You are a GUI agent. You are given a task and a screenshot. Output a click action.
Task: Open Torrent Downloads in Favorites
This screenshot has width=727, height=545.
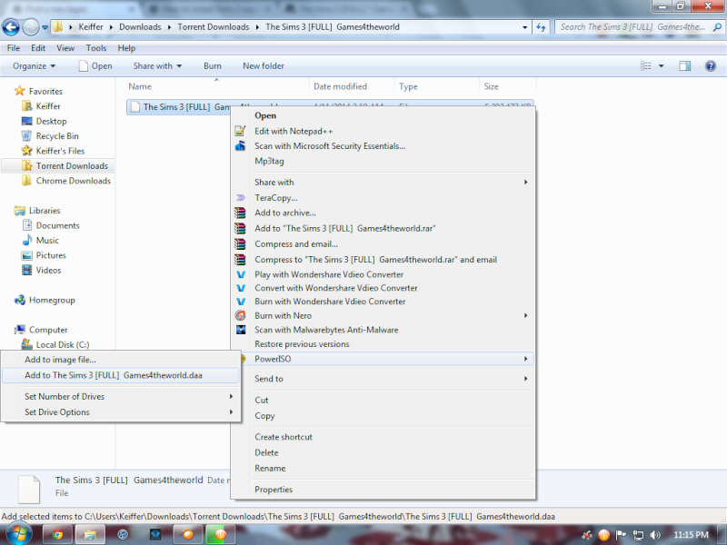tap(72, 166)
